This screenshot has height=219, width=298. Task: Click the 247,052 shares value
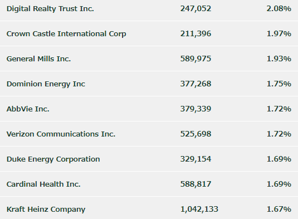point(196,9)
